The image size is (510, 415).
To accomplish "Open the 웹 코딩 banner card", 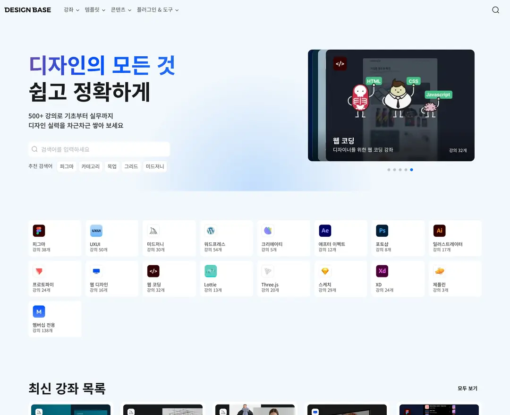I will (x=400, y=105).
